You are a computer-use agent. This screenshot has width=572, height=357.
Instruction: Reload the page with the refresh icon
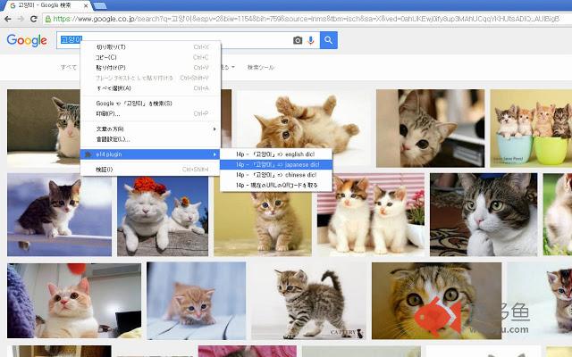click(34, 18)
